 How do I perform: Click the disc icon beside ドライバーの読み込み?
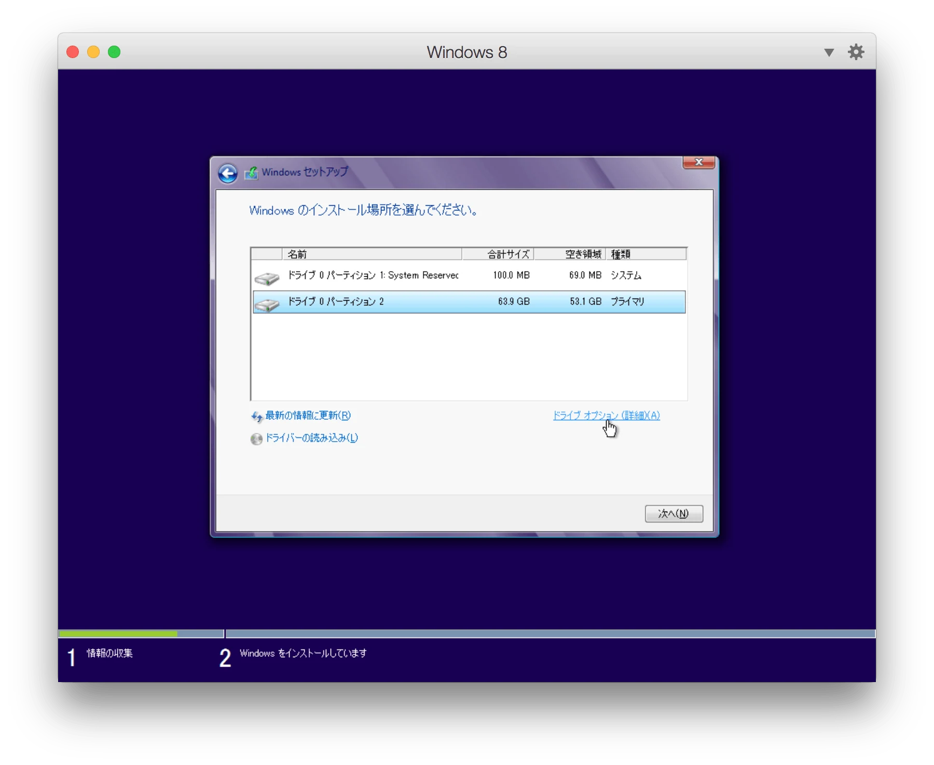point(256,439)
